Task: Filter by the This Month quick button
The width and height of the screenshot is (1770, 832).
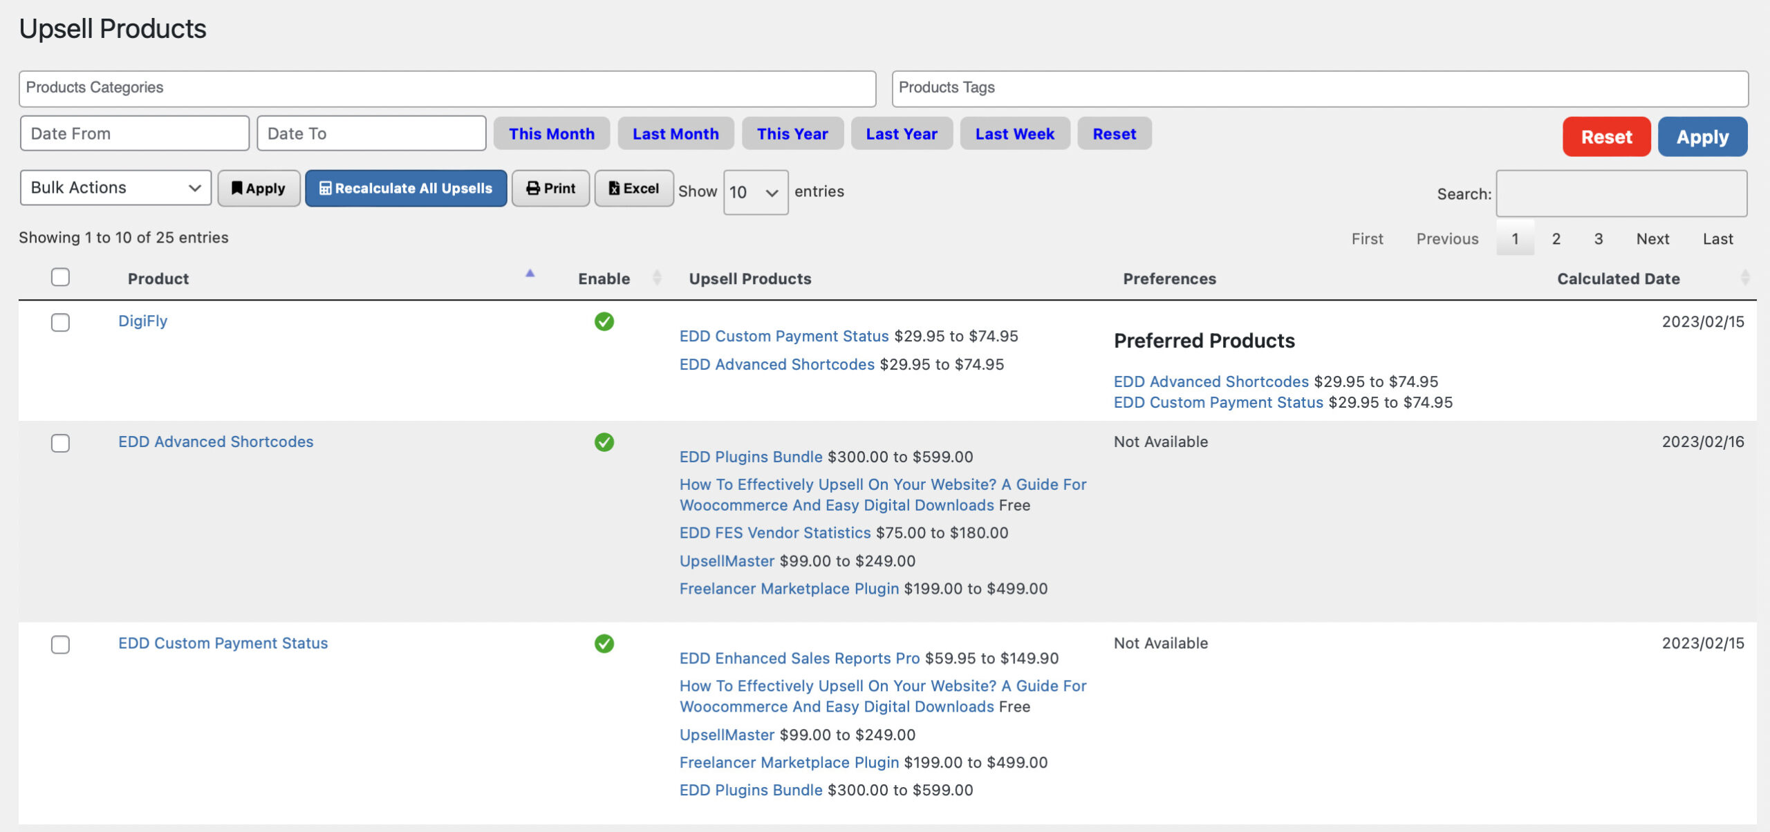Action: coord(551,133)
